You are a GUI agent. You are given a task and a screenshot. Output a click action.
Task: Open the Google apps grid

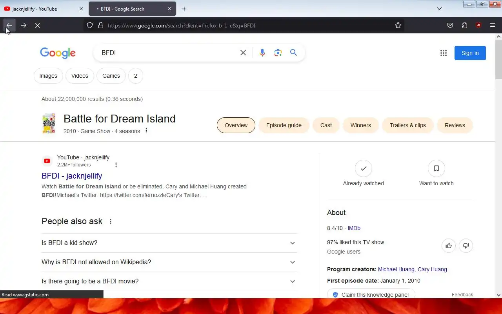coord(444,53)
